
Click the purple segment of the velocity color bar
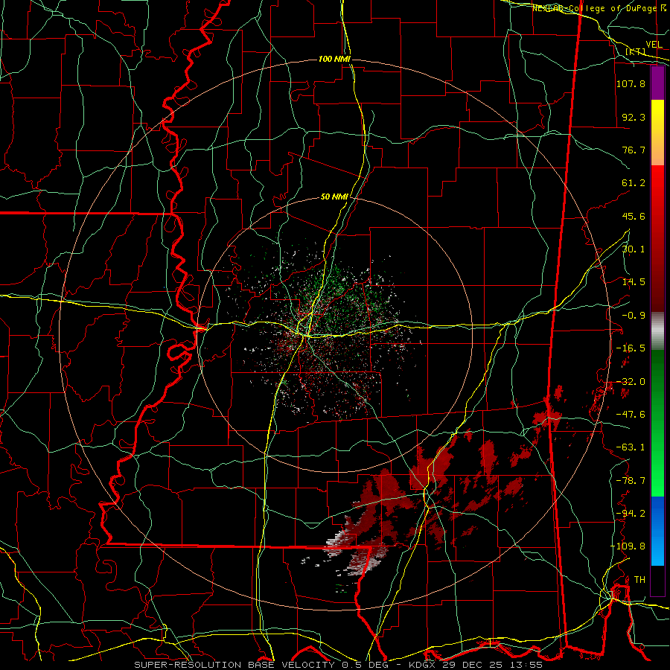pyautogui.click(x=657, y=83)
